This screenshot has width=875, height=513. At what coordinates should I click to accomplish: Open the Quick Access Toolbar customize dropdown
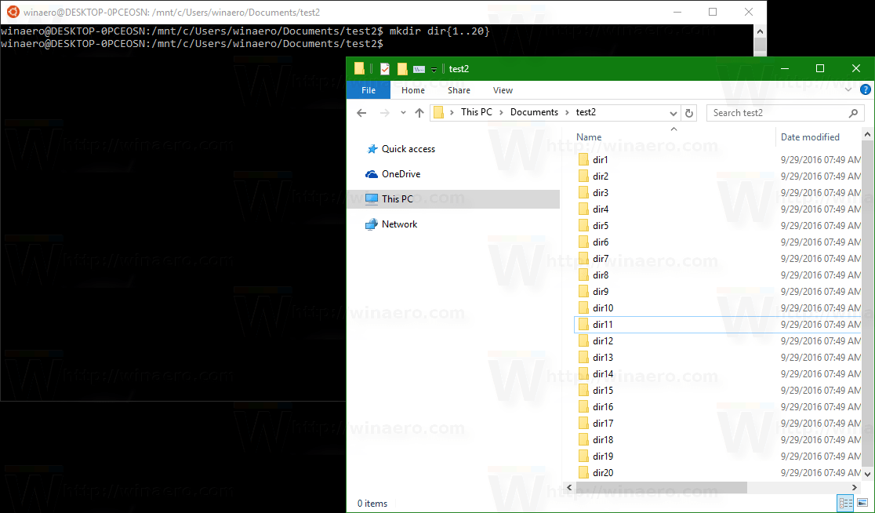coord(434,69)
